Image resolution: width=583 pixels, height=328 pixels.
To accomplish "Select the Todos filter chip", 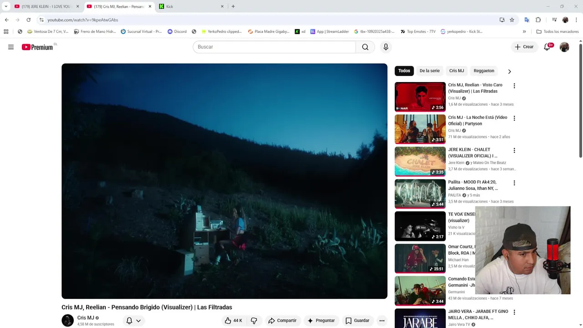I will [404, 71].
